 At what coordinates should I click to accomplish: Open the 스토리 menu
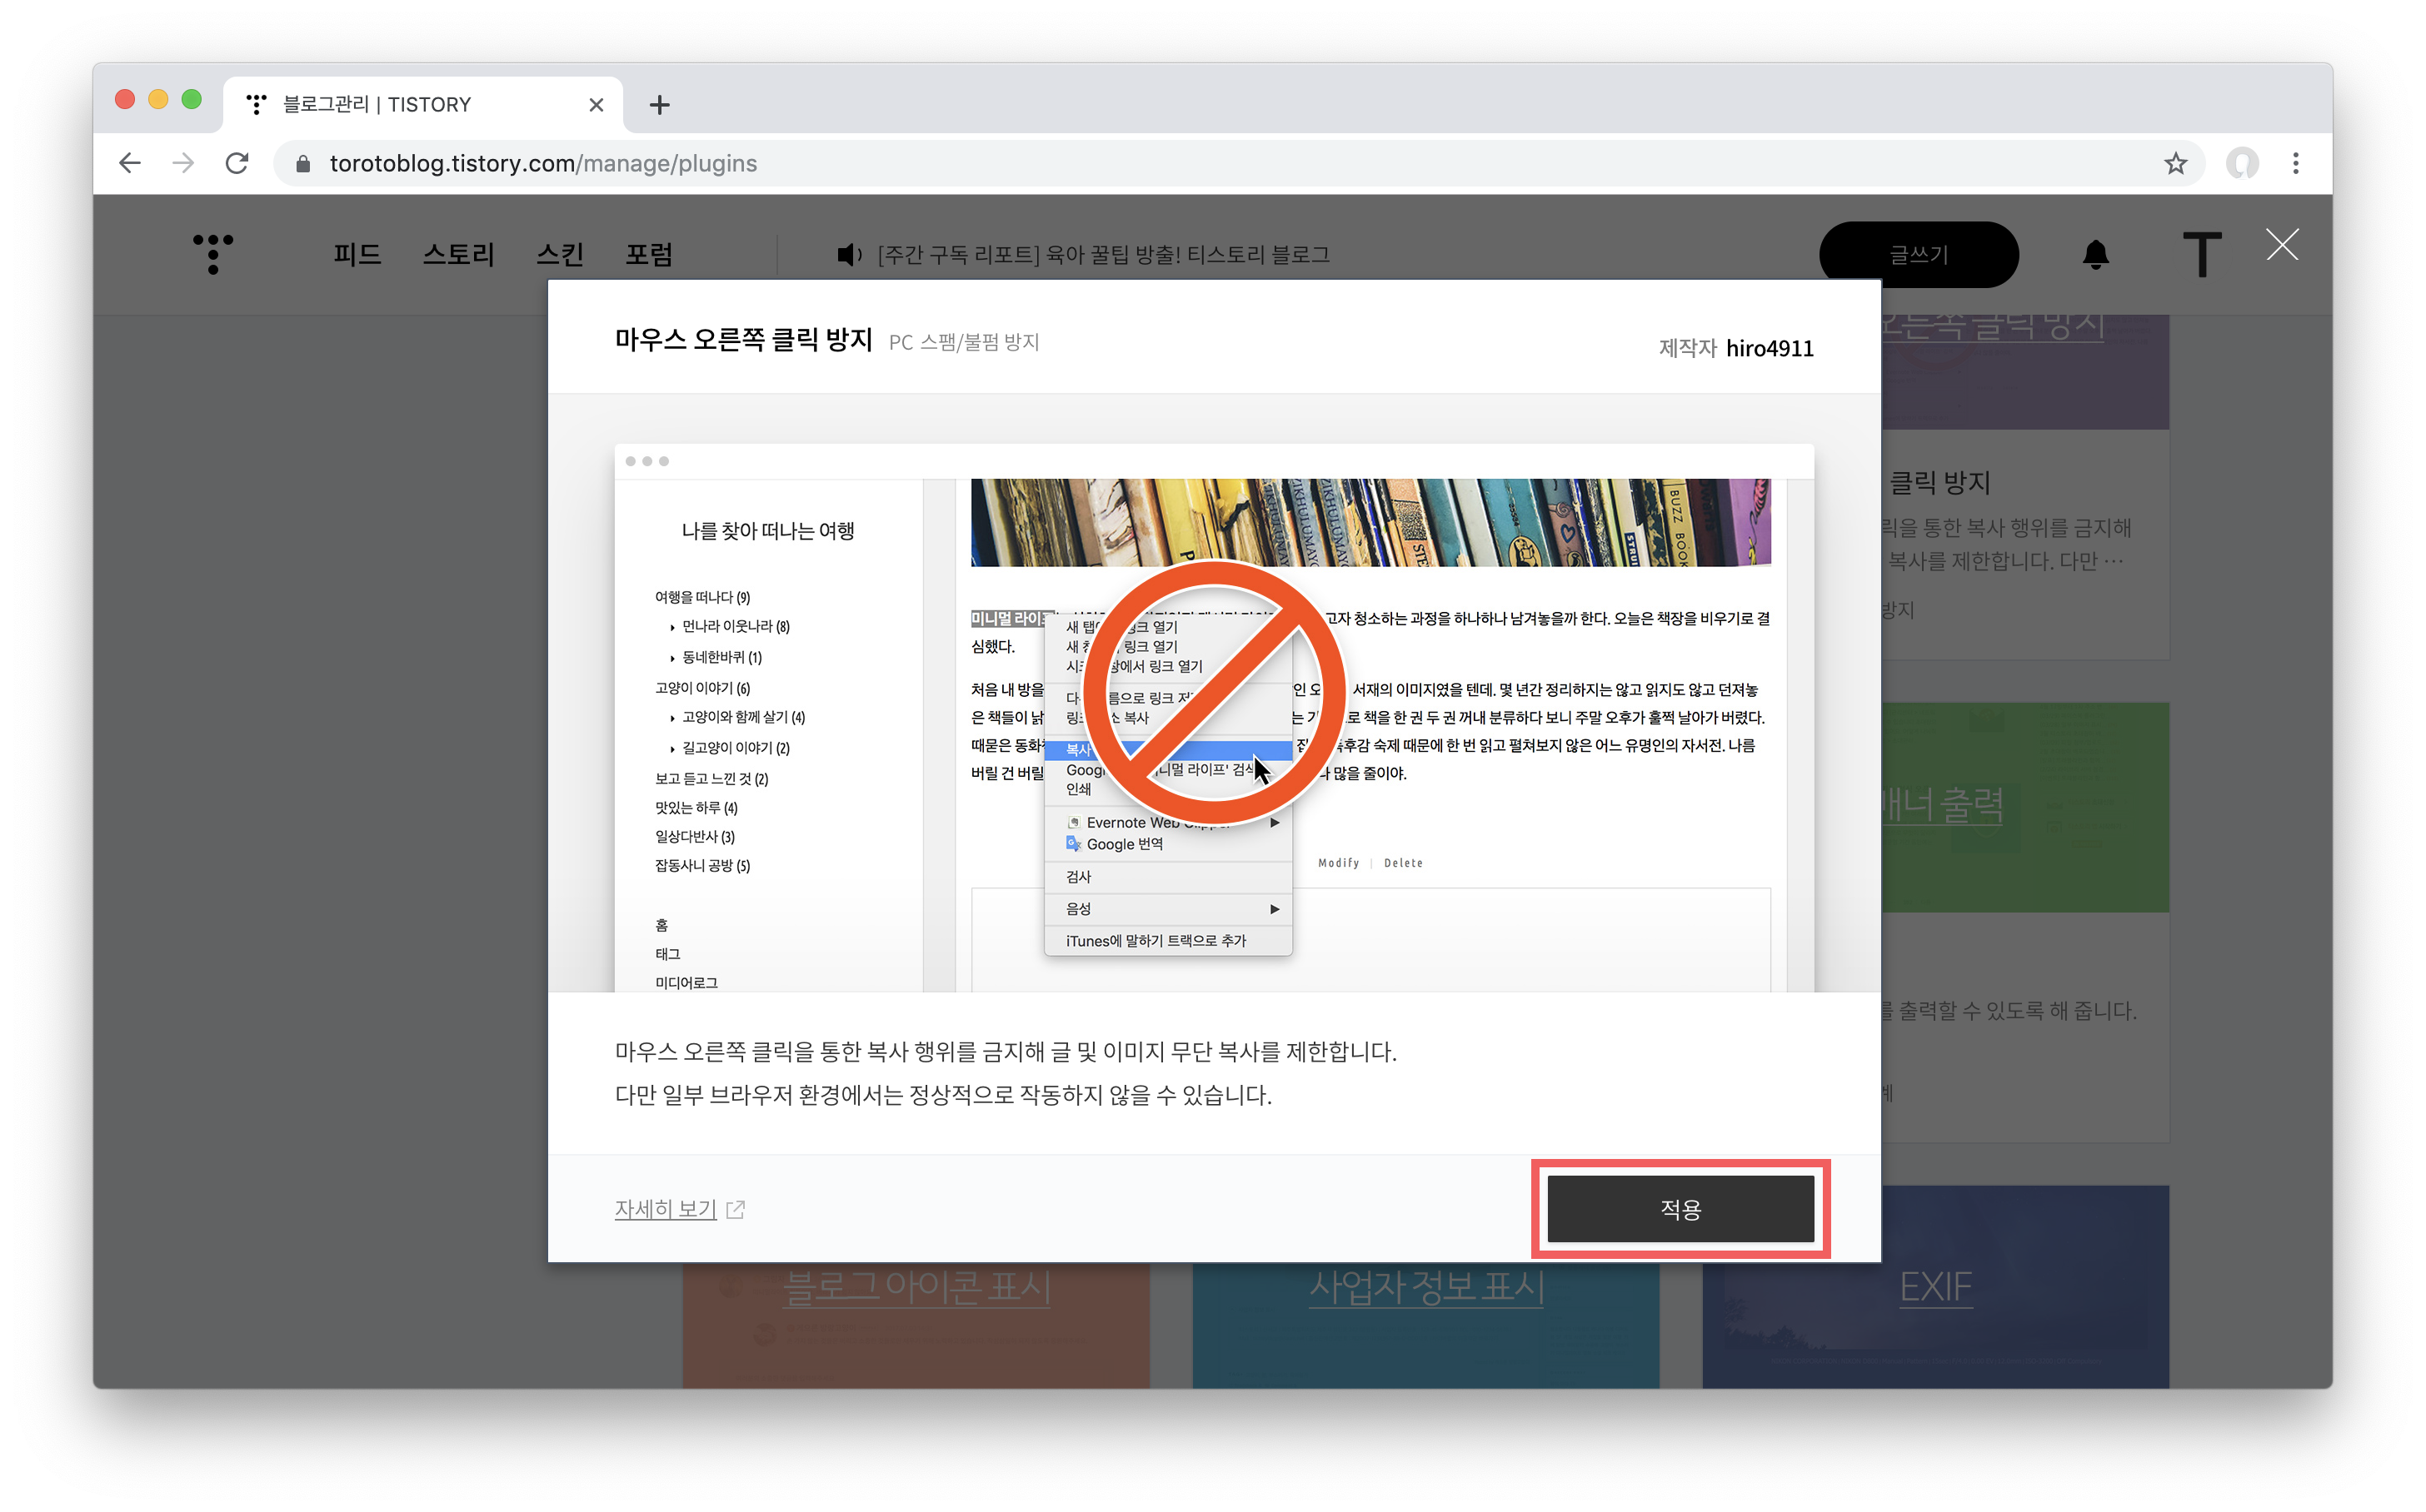click(458, 255)
